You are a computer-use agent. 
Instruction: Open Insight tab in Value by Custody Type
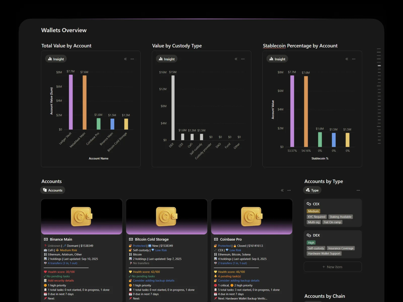point(166,59)
